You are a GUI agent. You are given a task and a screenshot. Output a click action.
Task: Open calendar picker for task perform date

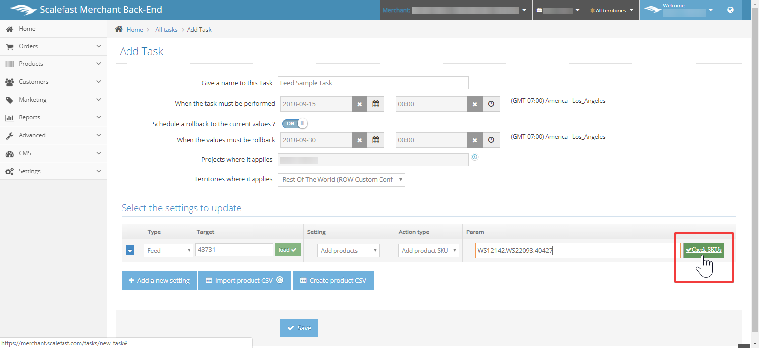point(376,104)
